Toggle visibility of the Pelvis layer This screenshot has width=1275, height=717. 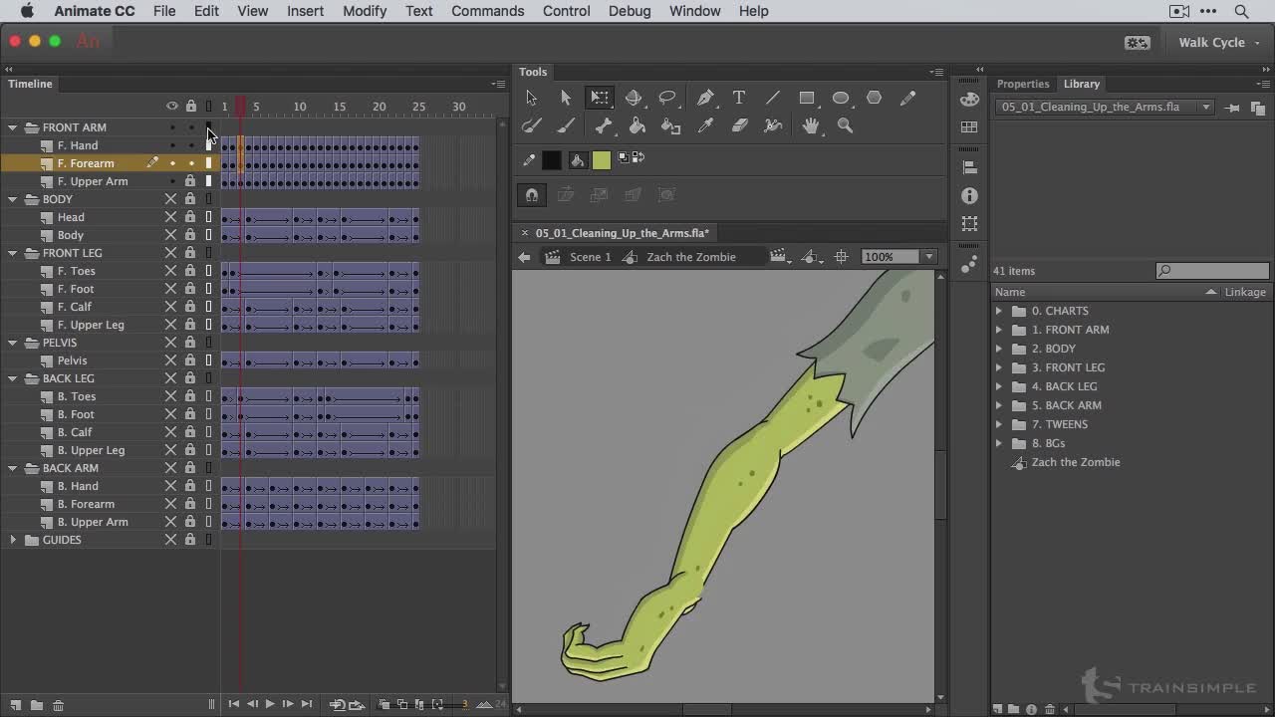coord(170,360)
